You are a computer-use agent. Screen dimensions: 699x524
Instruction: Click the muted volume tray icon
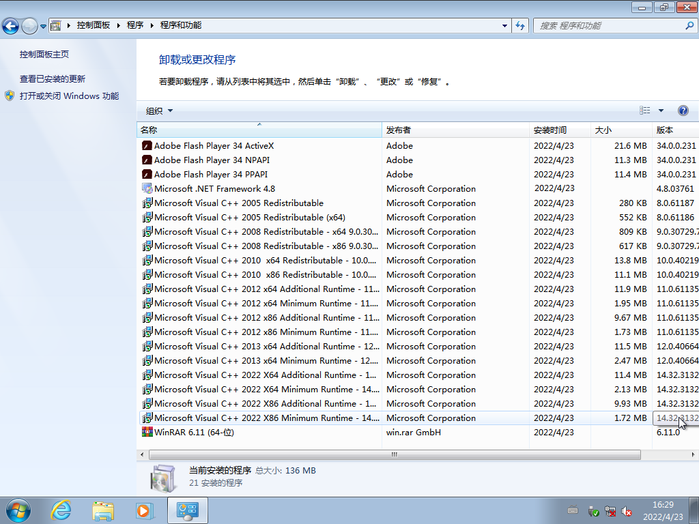[x=627, y=511]
